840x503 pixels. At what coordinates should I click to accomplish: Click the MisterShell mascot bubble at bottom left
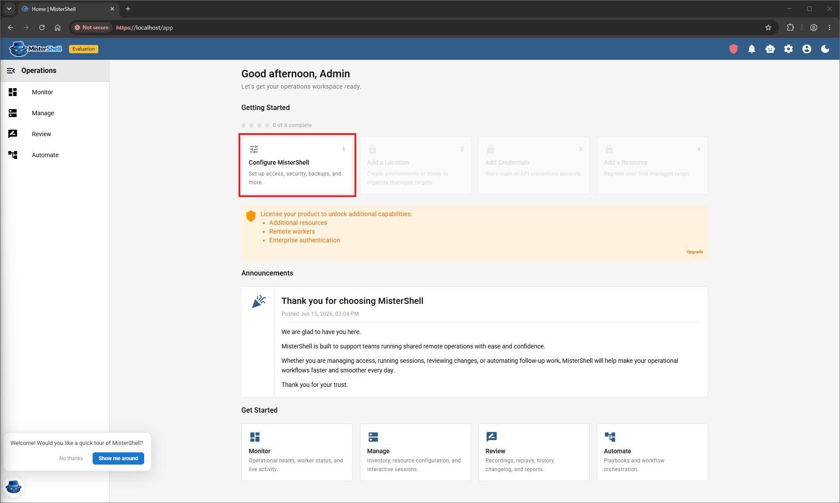(x=14, y=486)
